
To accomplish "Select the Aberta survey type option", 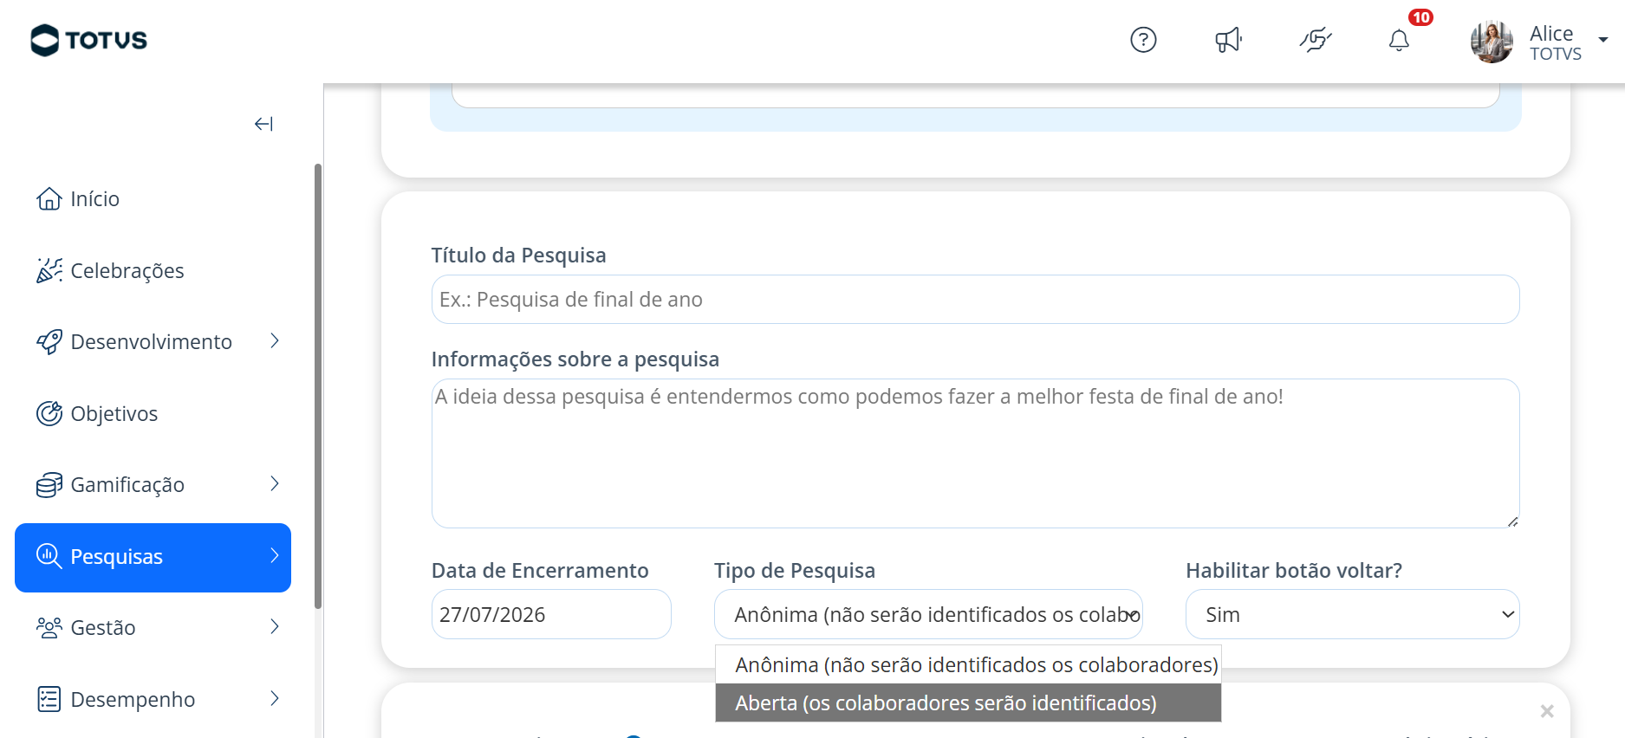I will tap(968, 702).
